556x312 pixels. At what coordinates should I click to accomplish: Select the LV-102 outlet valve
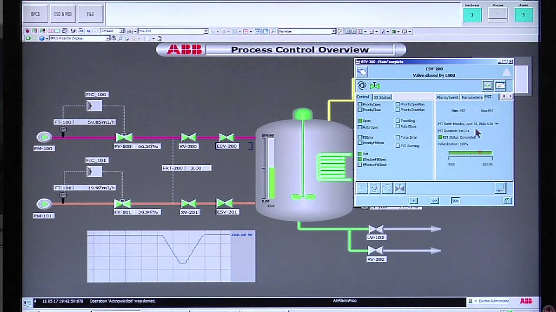pyautogui.click(x=376, y=229)
